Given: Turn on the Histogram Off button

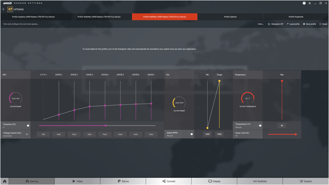Looking at the screenshot, I should [x=275, y=24].
